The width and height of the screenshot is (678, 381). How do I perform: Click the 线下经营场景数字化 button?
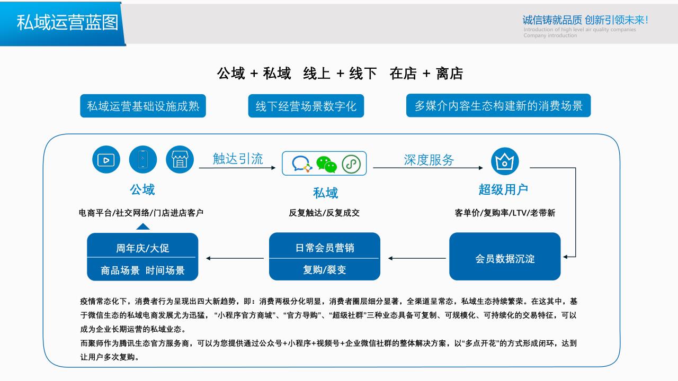click(306, 106)
